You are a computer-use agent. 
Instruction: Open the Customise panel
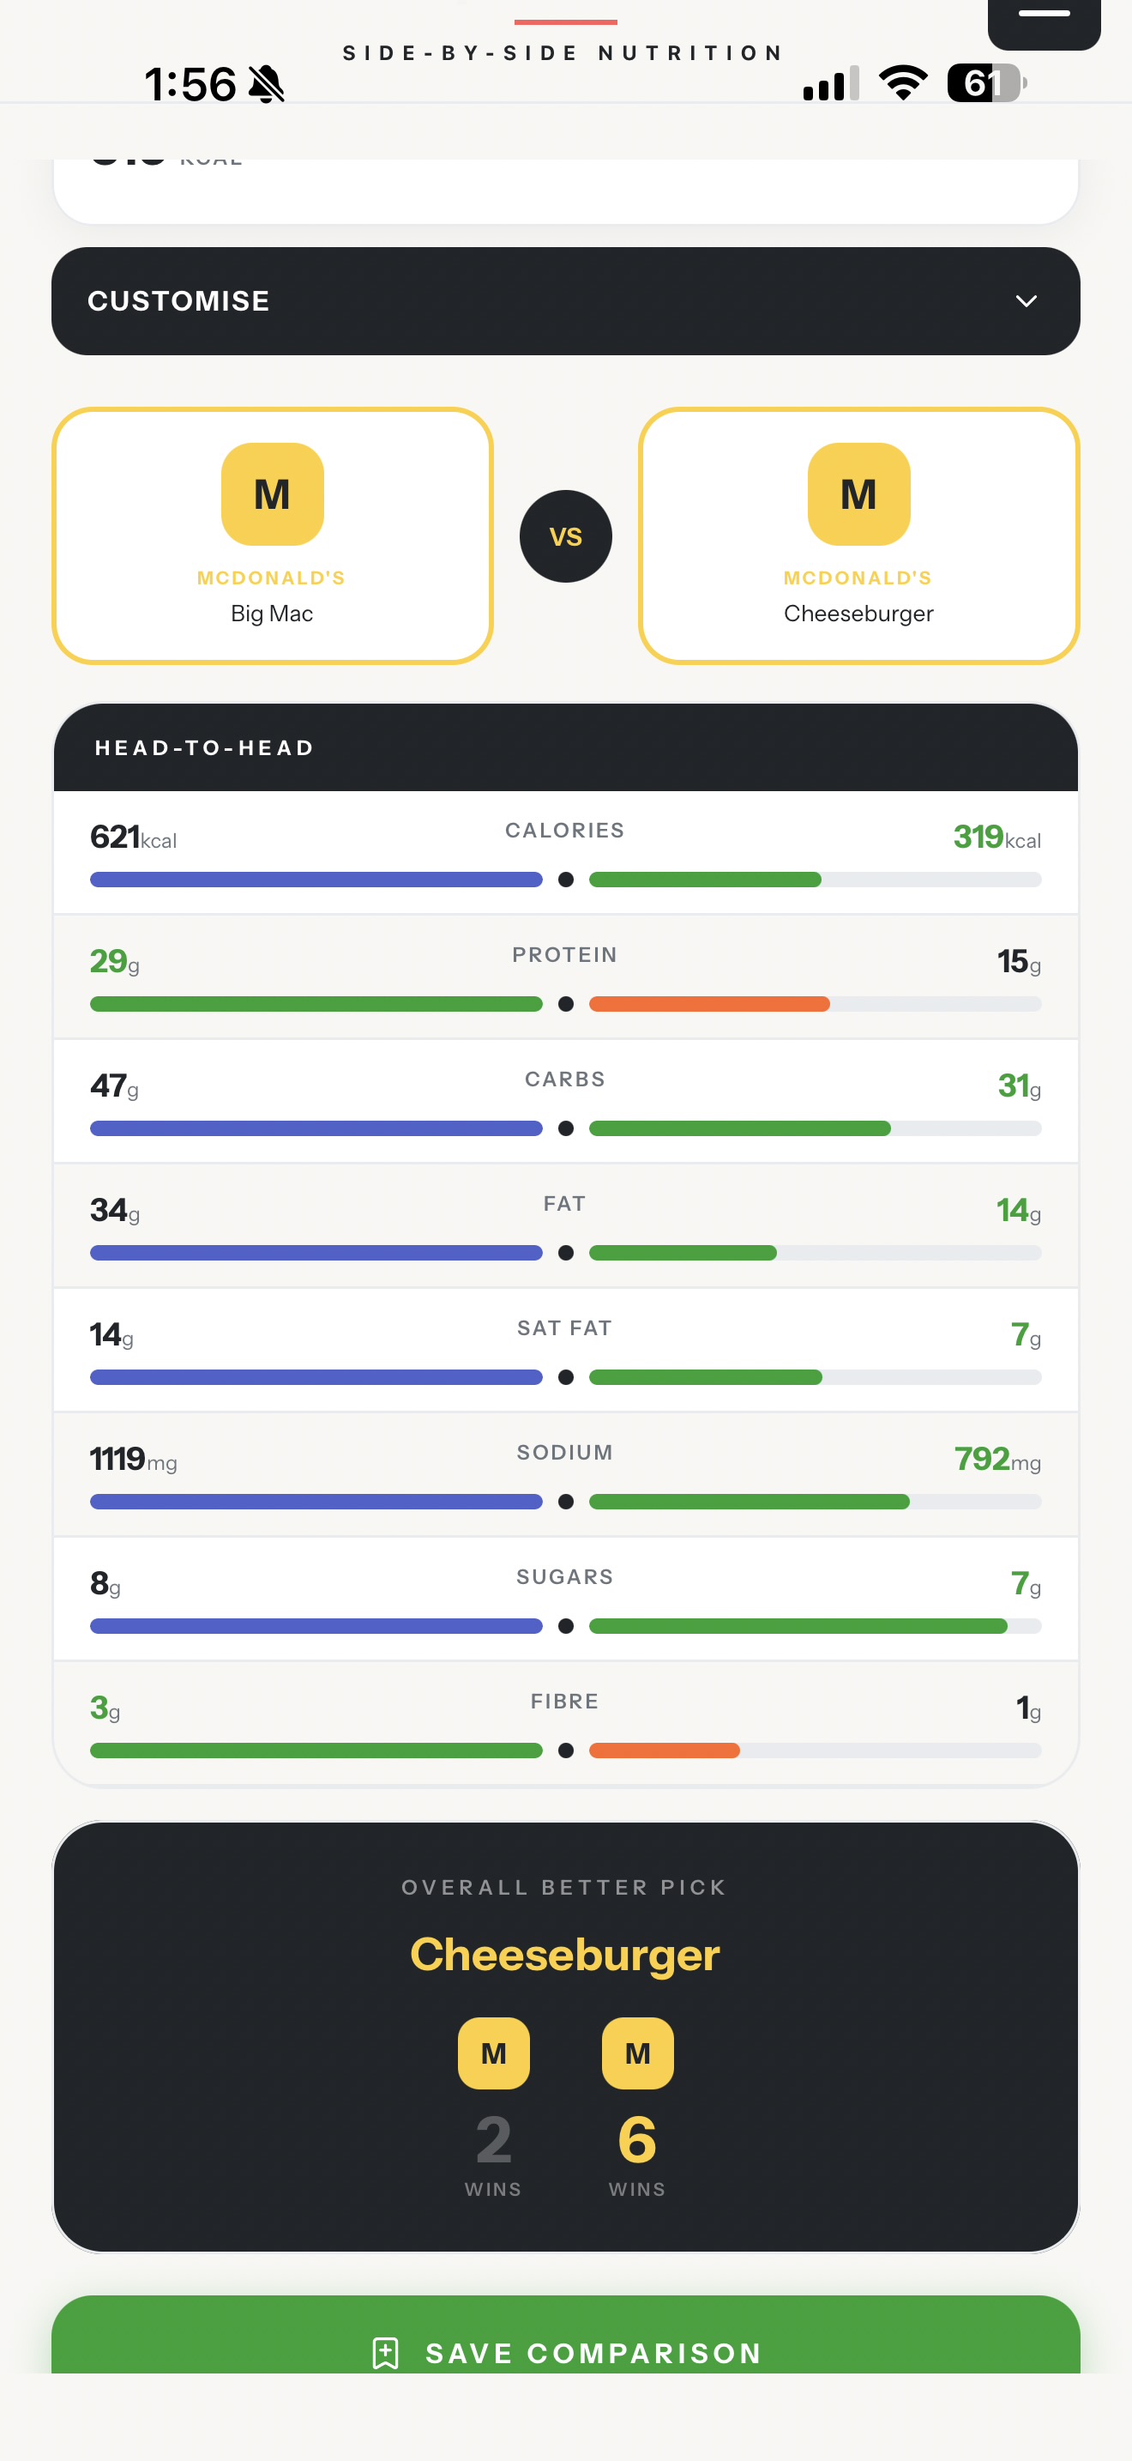pos(566,301)
